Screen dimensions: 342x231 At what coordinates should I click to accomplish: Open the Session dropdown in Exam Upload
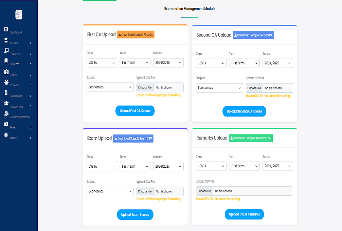(168, 166)
